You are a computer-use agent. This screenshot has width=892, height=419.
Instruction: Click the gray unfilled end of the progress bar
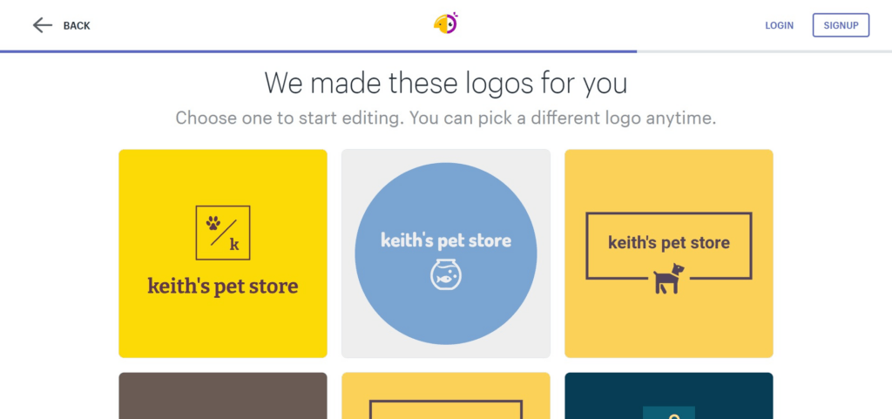[x=764, y=51]
